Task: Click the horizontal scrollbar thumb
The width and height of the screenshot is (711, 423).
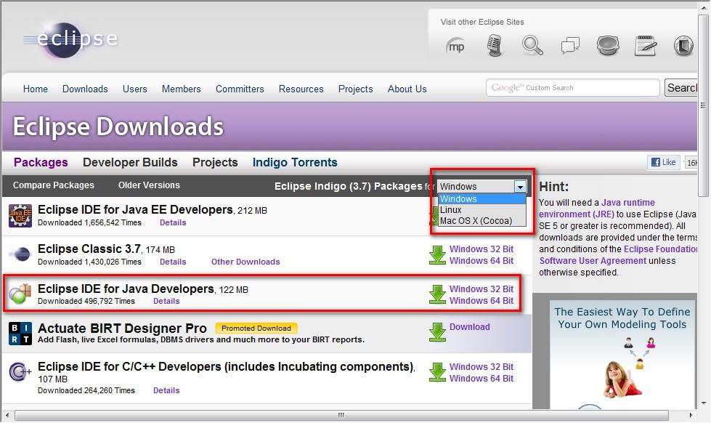Action: [341, 415]
